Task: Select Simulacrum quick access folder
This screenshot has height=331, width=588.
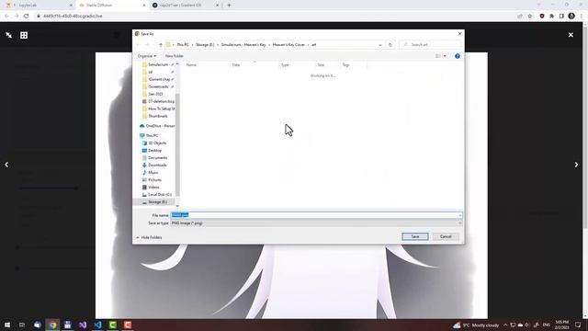Action: point(158,64)
